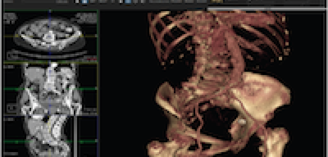Click the second blue icon in top toolbar
This screenshot has width=328, height=157.
[128, 2]
